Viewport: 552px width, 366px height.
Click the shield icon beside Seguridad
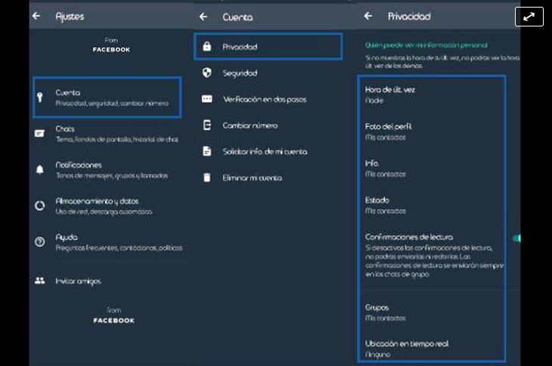click(206, 73)
